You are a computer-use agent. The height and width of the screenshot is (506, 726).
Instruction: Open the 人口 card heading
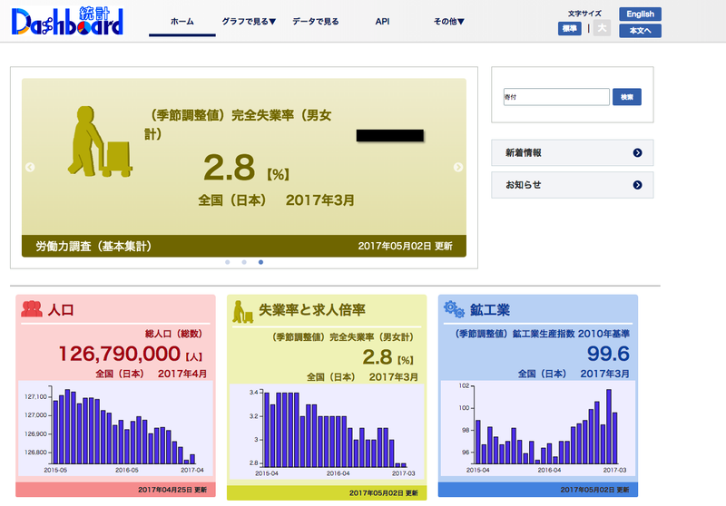pyautogui.click(x=61, y=309)
